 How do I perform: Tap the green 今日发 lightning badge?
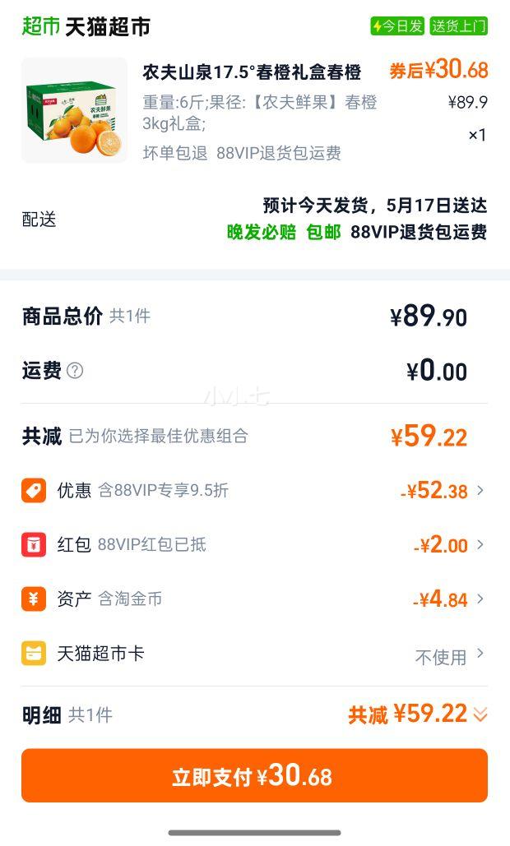click(397, 26)
